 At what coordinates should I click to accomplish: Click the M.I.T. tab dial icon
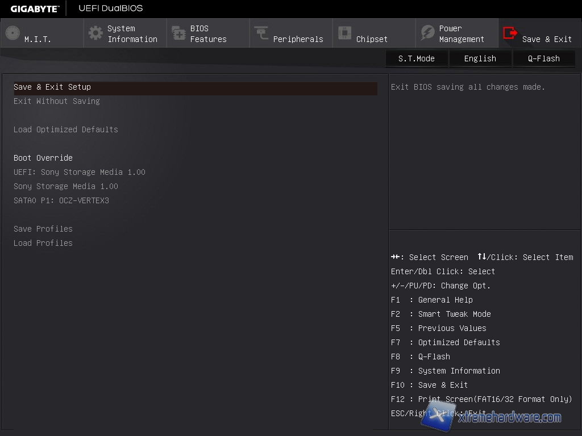click(13, 33)
